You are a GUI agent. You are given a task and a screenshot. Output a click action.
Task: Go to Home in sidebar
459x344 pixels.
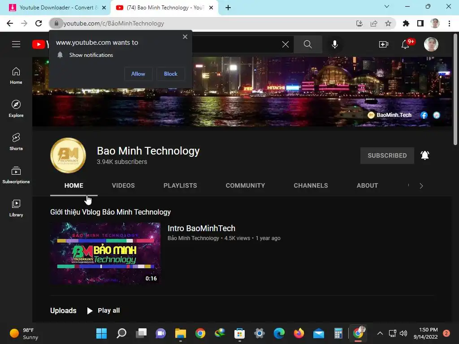pyautogui.click(x=16, y=76)
